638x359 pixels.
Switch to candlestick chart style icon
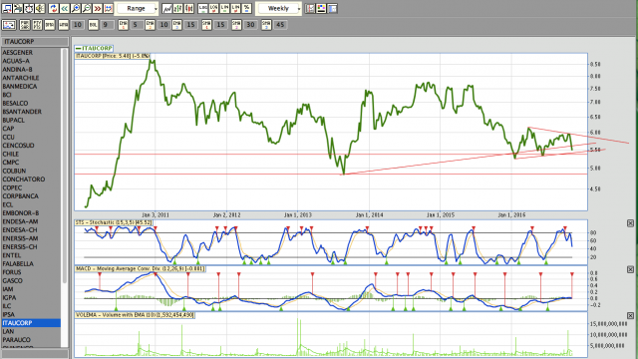[188, 8]
